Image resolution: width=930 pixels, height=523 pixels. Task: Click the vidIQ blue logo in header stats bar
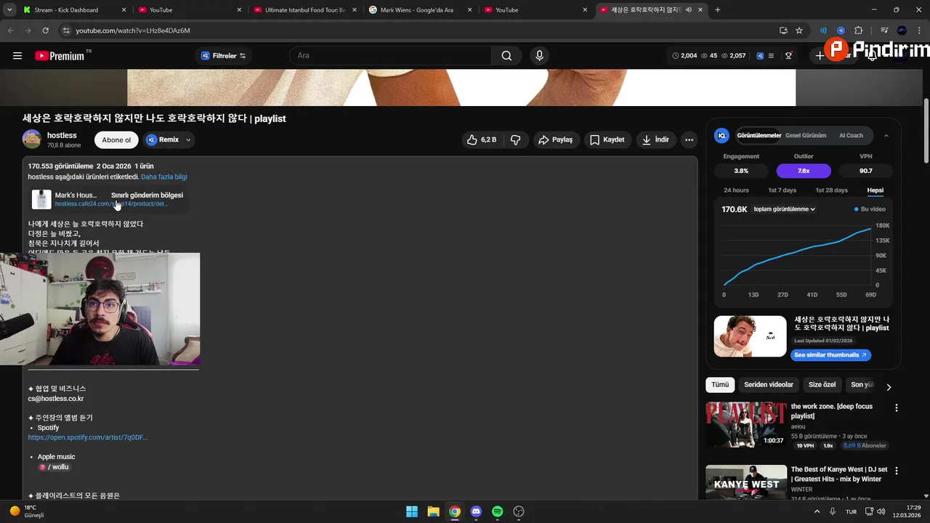coord(760,56)
